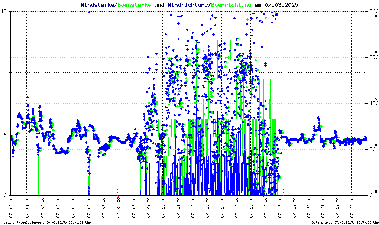Image resolution: width=379 pixels, height=225 pixels.
Task: Click the time label '07. 09:00'
Action: point(148,208)
